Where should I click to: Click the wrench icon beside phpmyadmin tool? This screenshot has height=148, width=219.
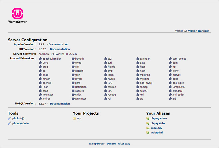9,123
